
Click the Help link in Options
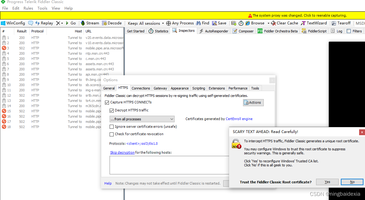[x=108, y=183]
